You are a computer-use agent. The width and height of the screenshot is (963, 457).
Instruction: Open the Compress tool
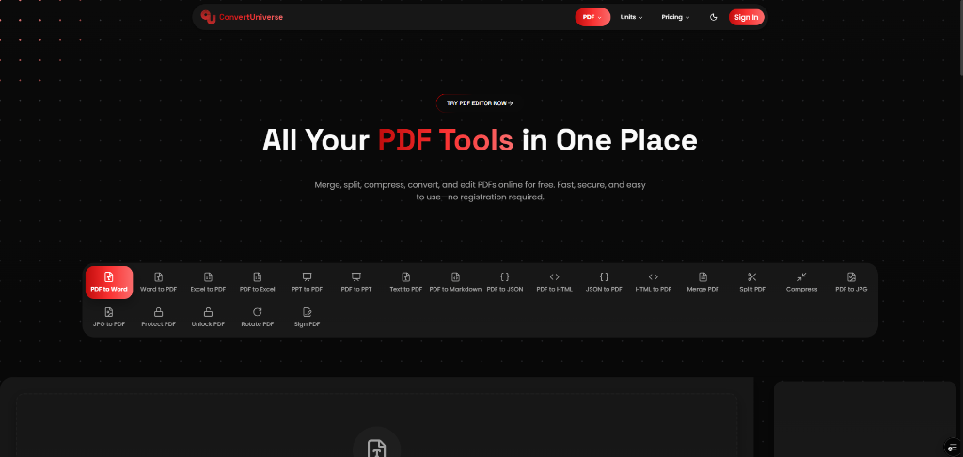pyautogui.click(x=801, y=281)
